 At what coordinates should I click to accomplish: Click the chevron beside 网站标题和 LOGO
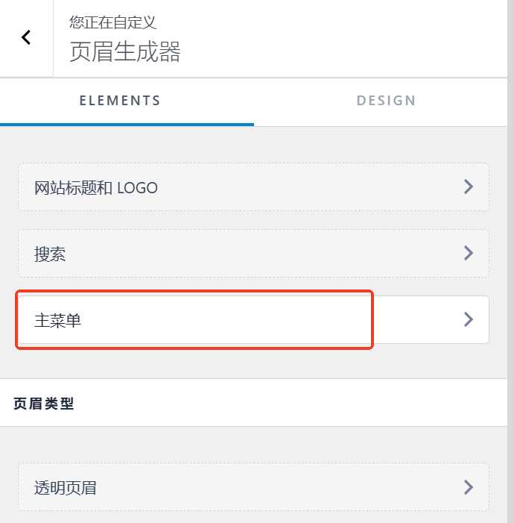[469, 187]
